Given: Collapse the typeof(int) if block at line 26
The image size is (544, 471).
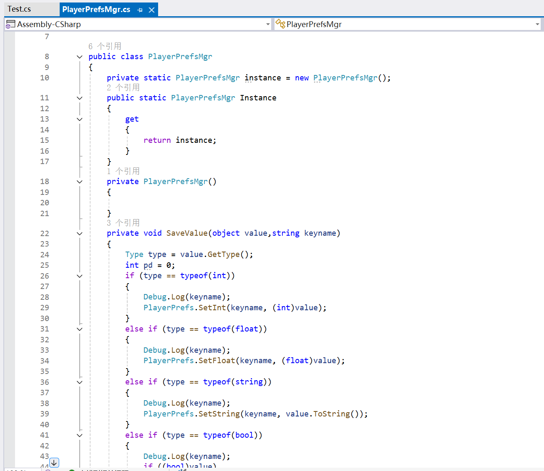Looking at the screenshot, I should tap(80, 276).
